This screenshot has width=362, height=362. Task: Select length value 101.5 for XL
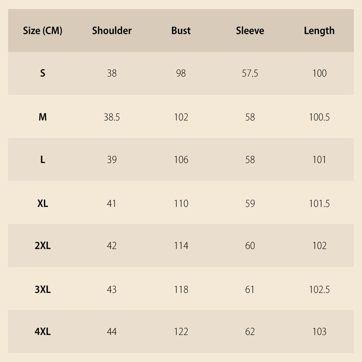click(319, 204)
